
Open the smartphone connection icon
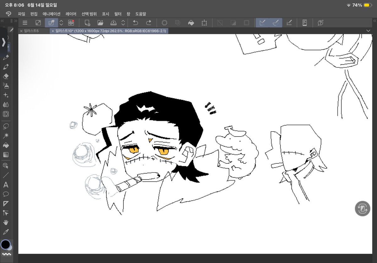(x=304, y=23)
